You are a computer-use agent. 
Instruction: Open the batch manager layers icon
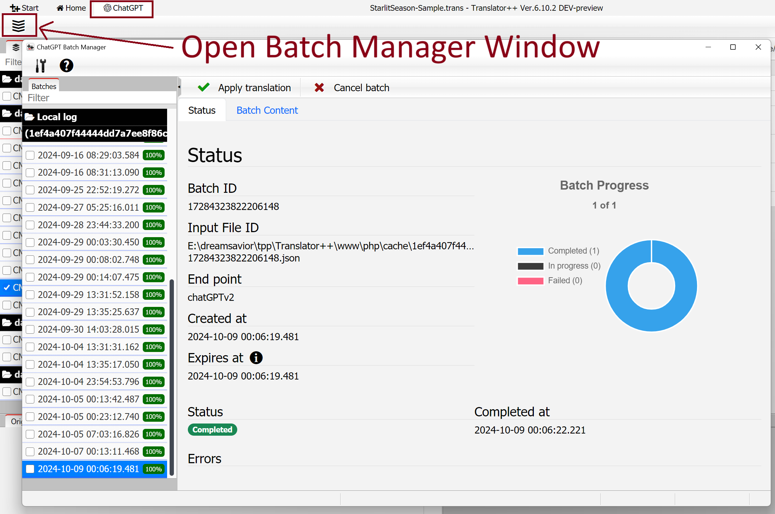[x=19, y=25]
